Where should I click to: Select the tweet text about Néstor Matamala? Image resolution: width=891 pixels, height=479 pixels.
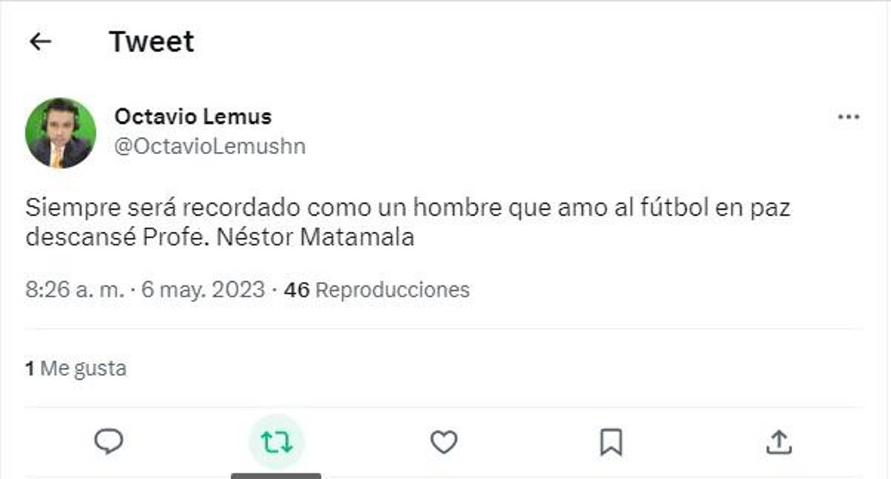click(x=408, y=220)
